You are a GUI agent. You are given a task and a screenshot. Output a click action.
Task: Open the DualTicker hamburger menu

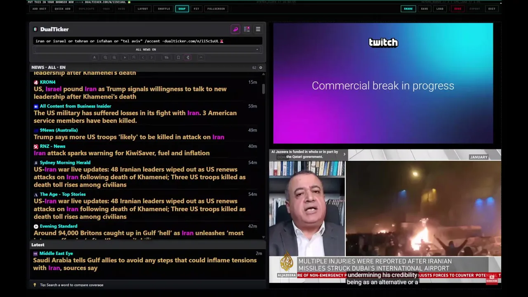pyautogui.click(x=258, y=29)
